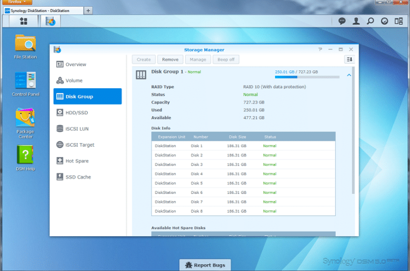410x271 pixels.
Task: Click the sort order icon button
Action: tap(350, 59)
